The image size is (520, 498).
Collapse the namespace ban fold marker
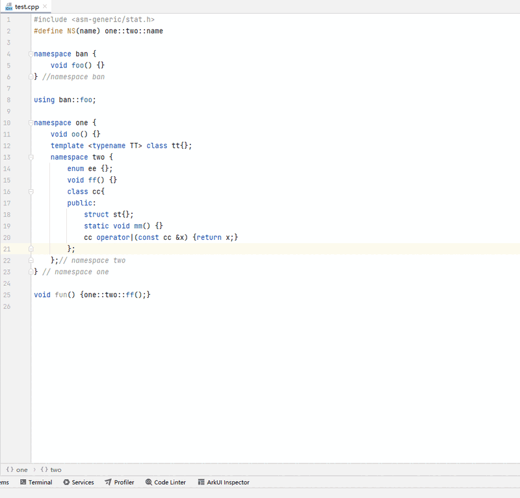[31, 54]
